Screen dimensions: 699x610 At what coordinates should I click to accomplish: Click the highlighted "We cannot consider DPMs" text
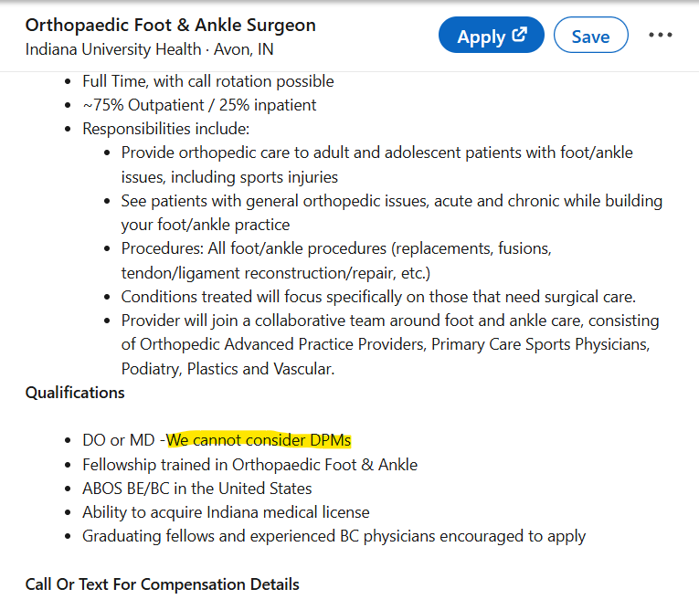[x=259, y=440]
